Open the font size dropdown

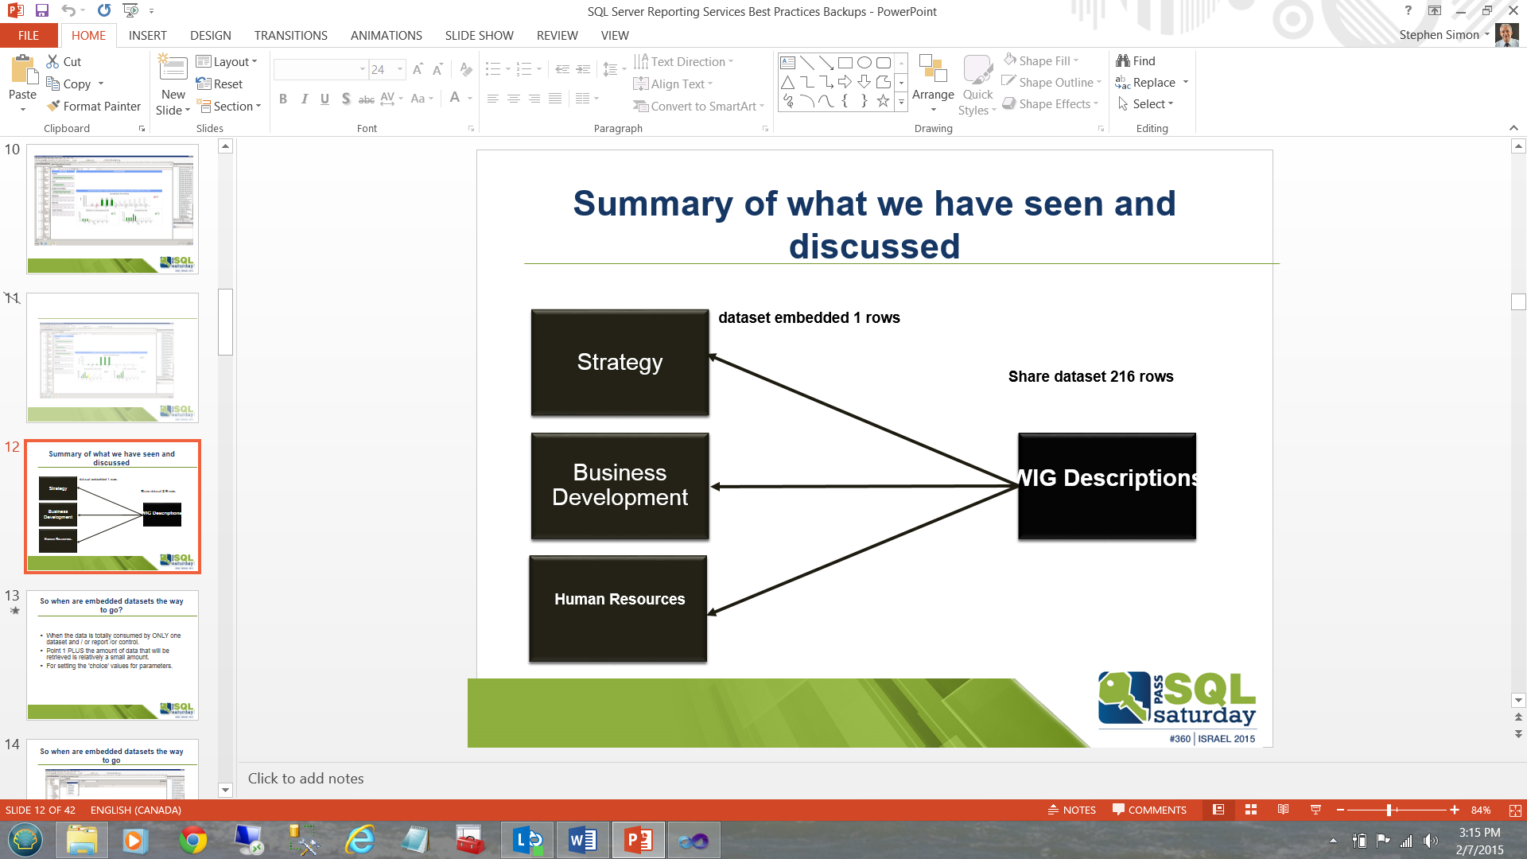tap(400, 70)
